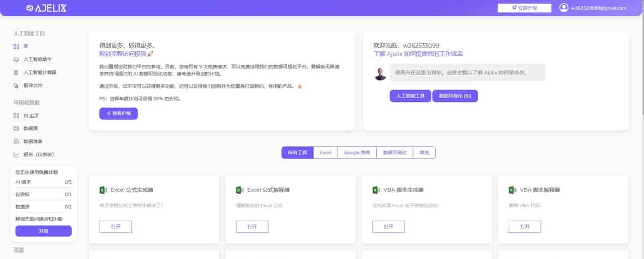Click the 解锁完整访问权限 link
This screenshot has height=259, width=644.
126,53
